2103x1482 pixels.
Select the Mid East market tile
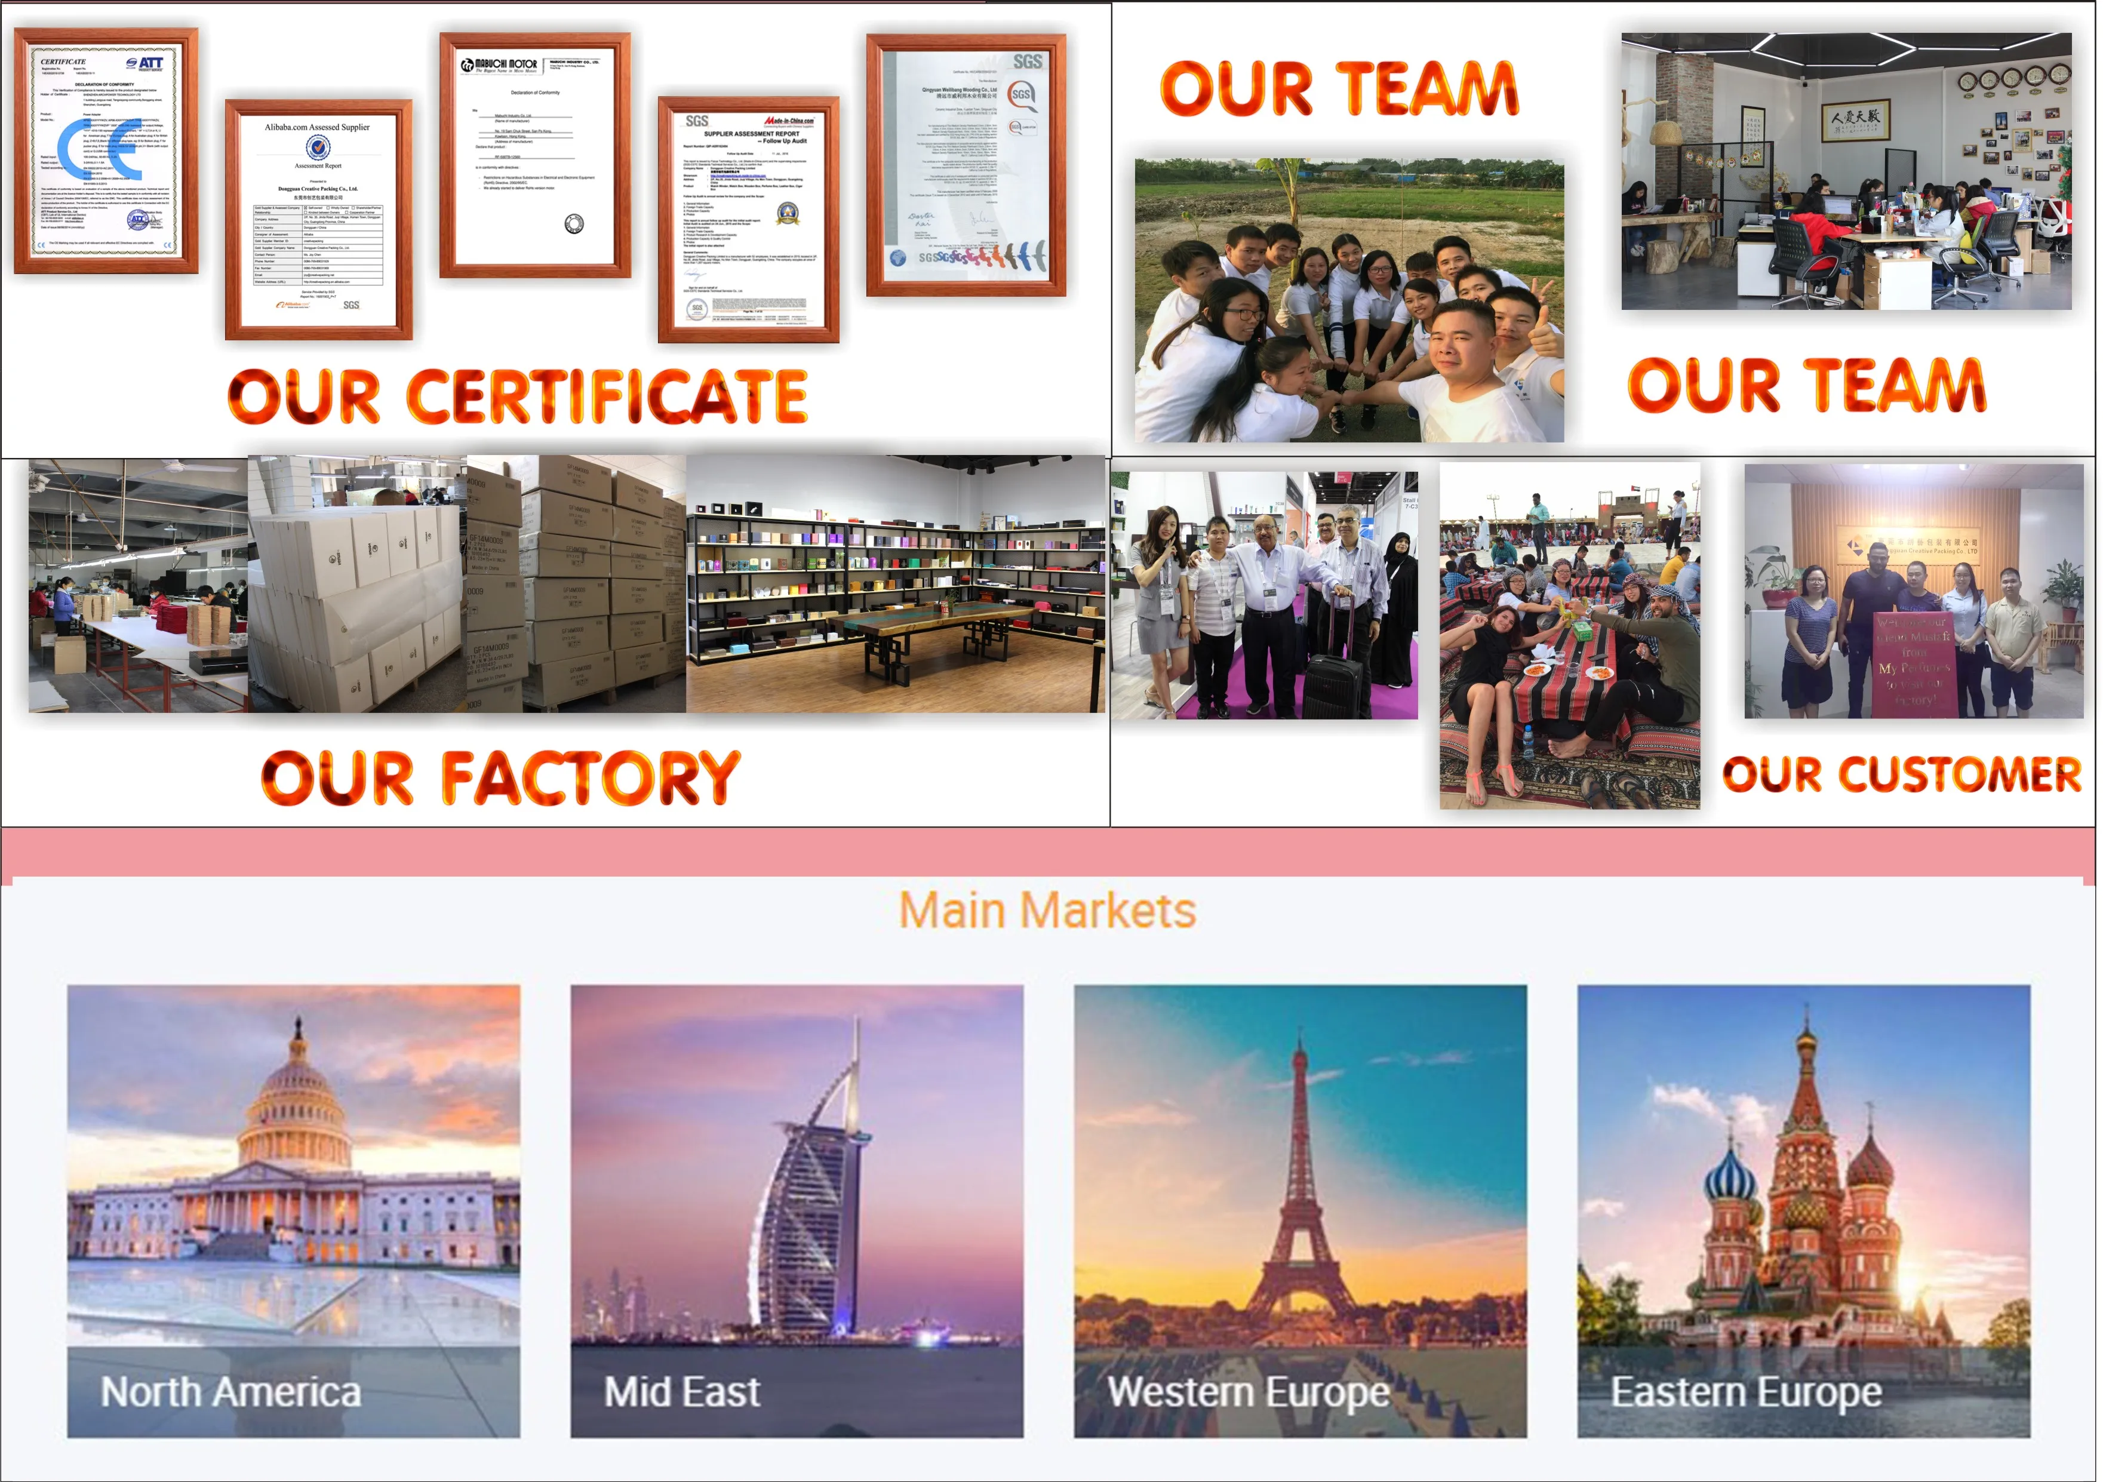797,1211
